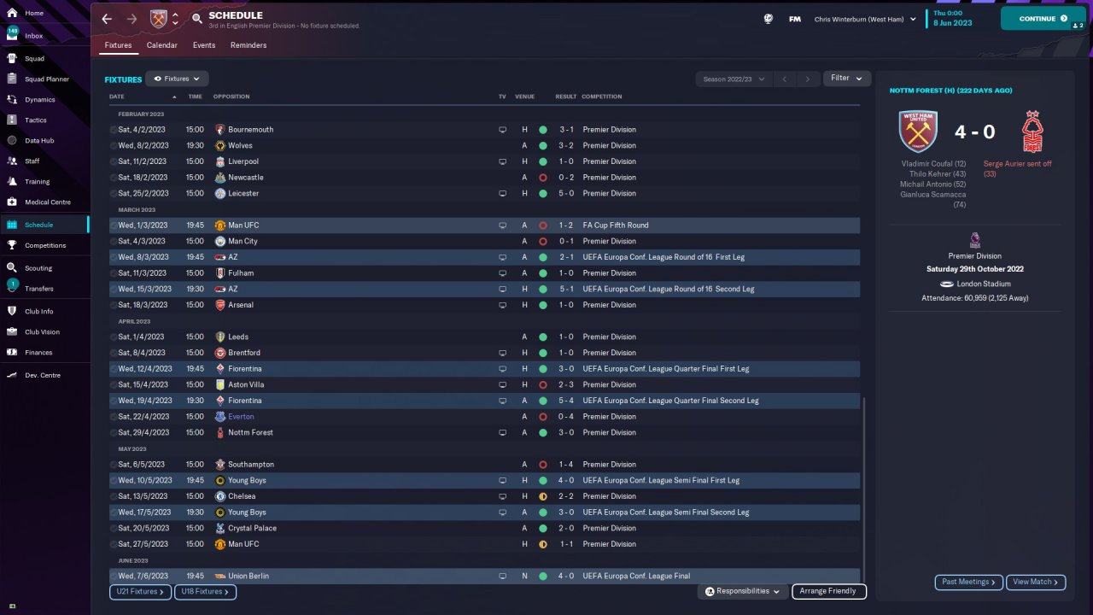
Task: Tick the check circle for Crystal Palace fixture
Action: click(x=114, y=529)
